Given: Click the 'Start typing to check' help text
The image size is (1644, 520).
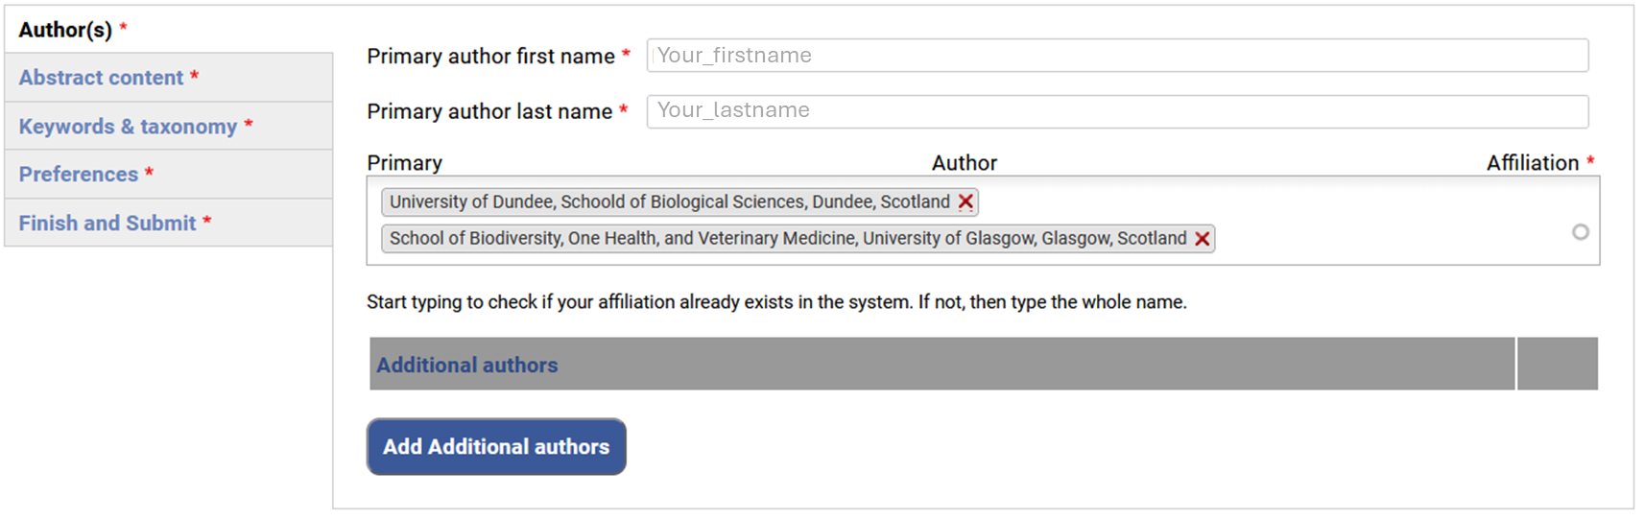Looking at the screenshot, I should click(775, 302).
